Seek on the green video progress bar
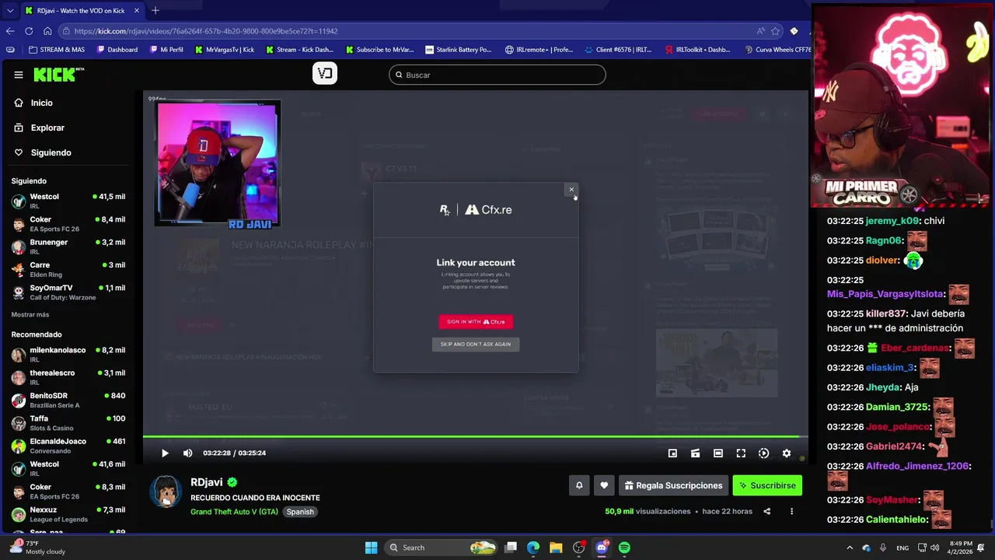 pyautogui.click(x=476, y=436)
